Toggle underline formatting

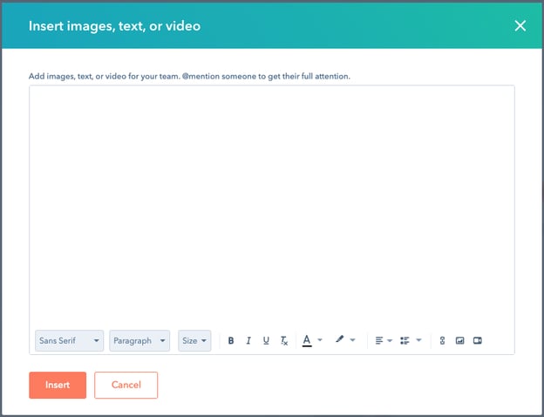[266, 340]
